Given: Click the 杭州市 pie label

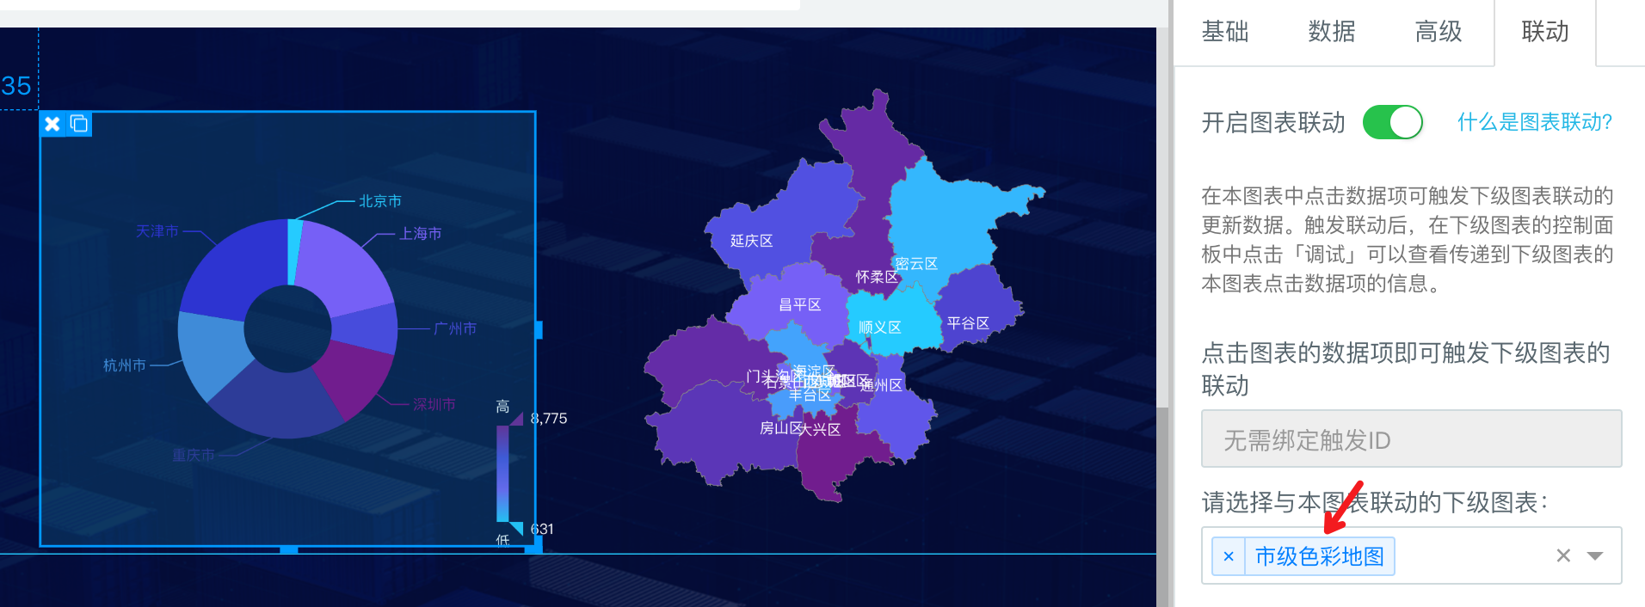Looking at the screenshot, I should click(124, 365).
